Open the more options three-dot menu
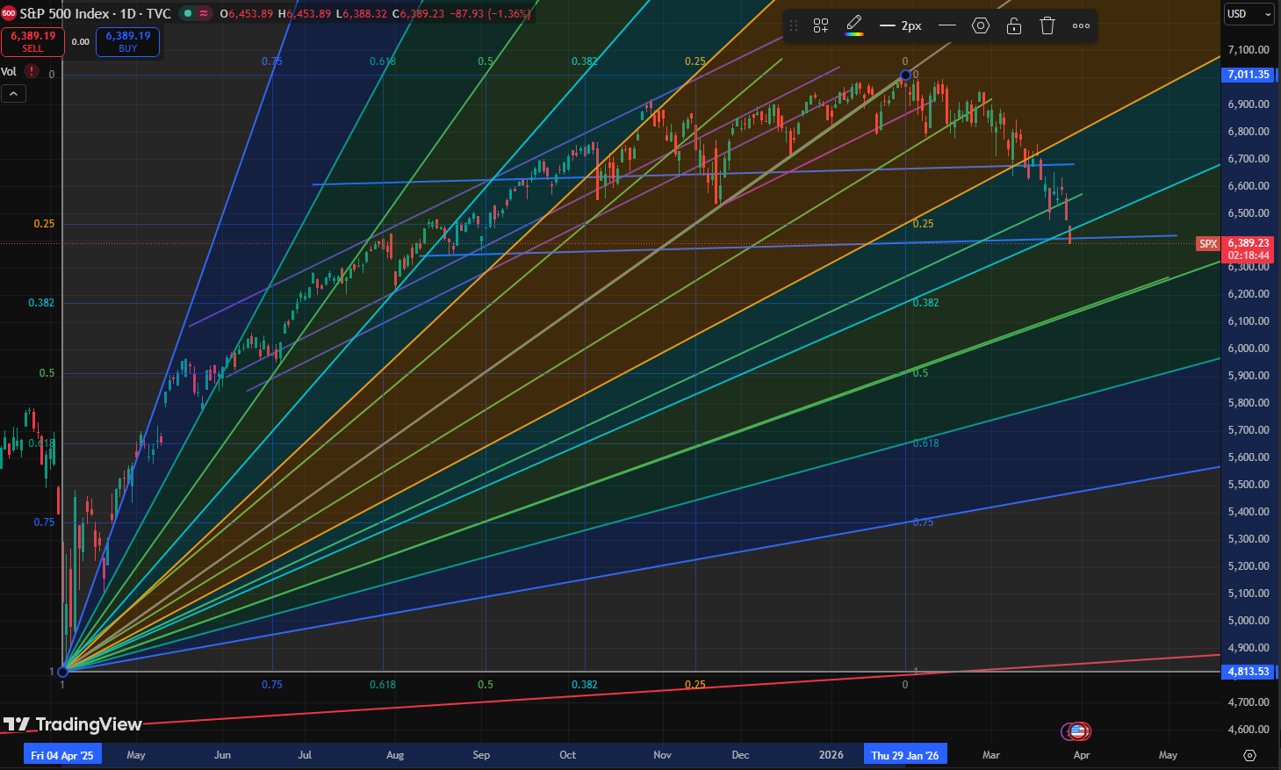This screenshot has width=1281, height=770. click(1082, 25)
